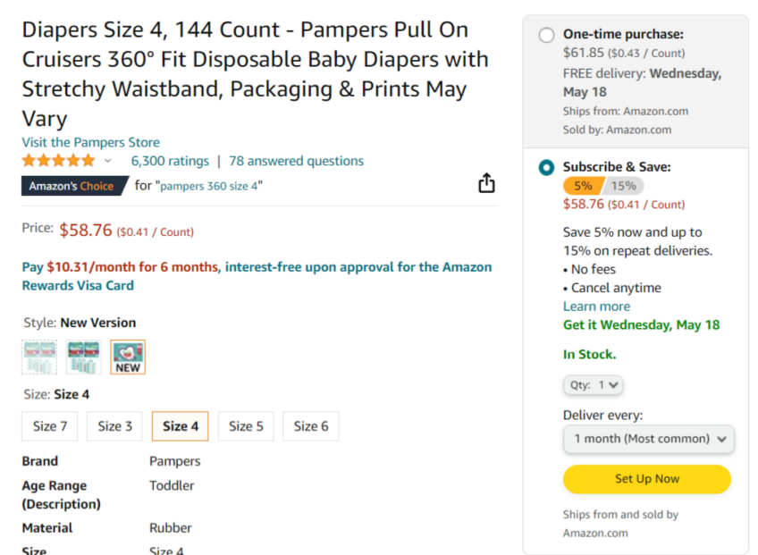Expand the Deliver every frequency dropdown
Screen dimensions: 758x555
tap(648, 439)
